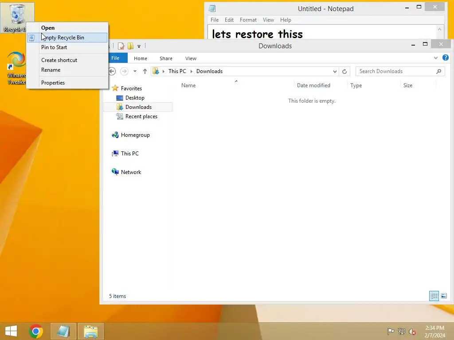Click the Downloads folder icon in address bar
The height and width of the screenshot is (340, 454).
[156, 71]
